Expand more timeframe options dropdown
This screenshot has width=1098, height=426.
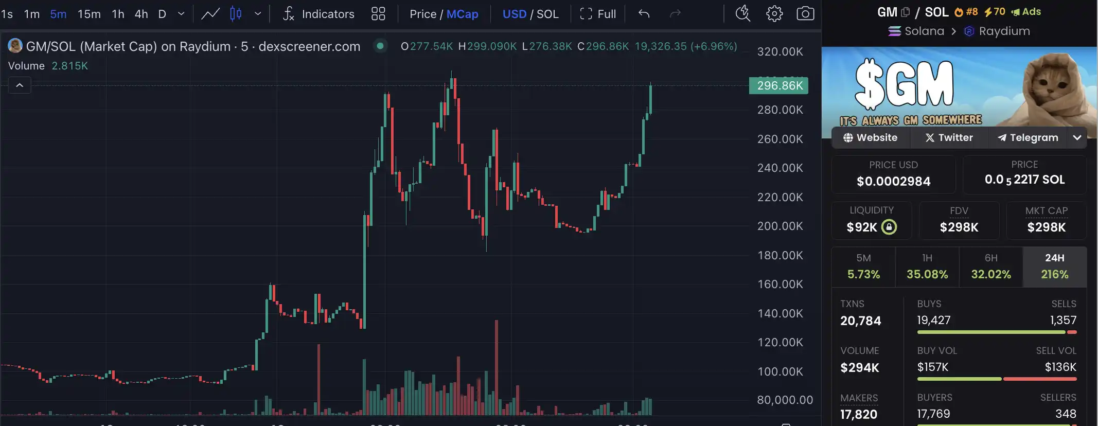click(181, 14)
